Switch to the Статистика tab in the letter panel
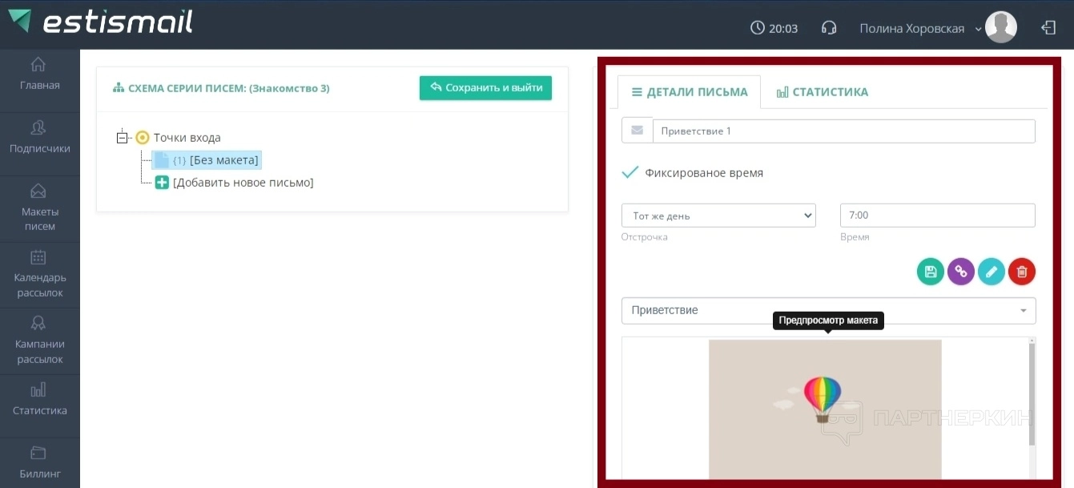This screenshot has height=488, width=1074. click(823, 92)
